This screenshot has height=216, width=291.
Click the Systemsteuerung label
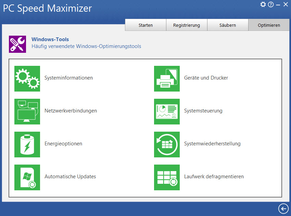pos(203,111)
